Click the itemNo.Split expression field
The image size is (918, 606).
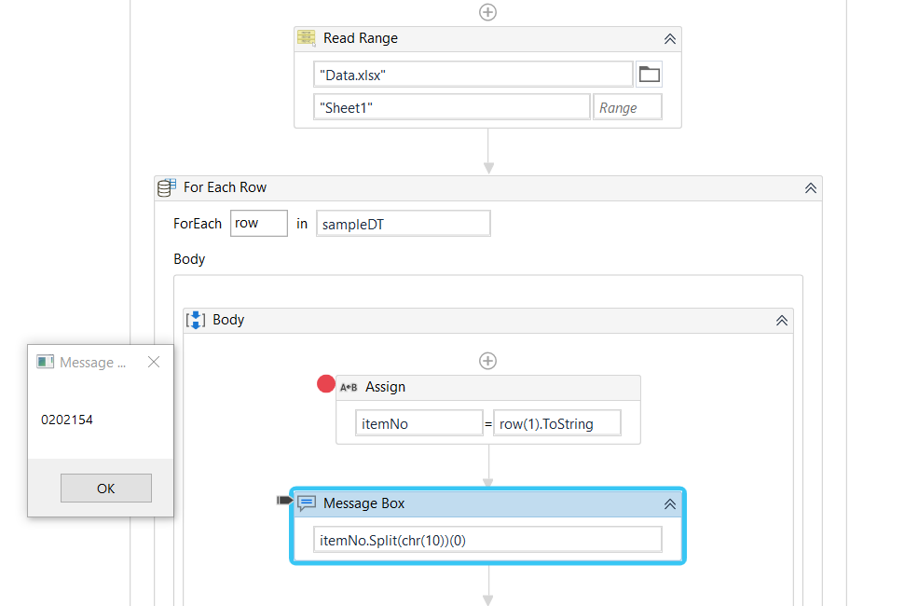pyautogui.click(x=487, y=540)
